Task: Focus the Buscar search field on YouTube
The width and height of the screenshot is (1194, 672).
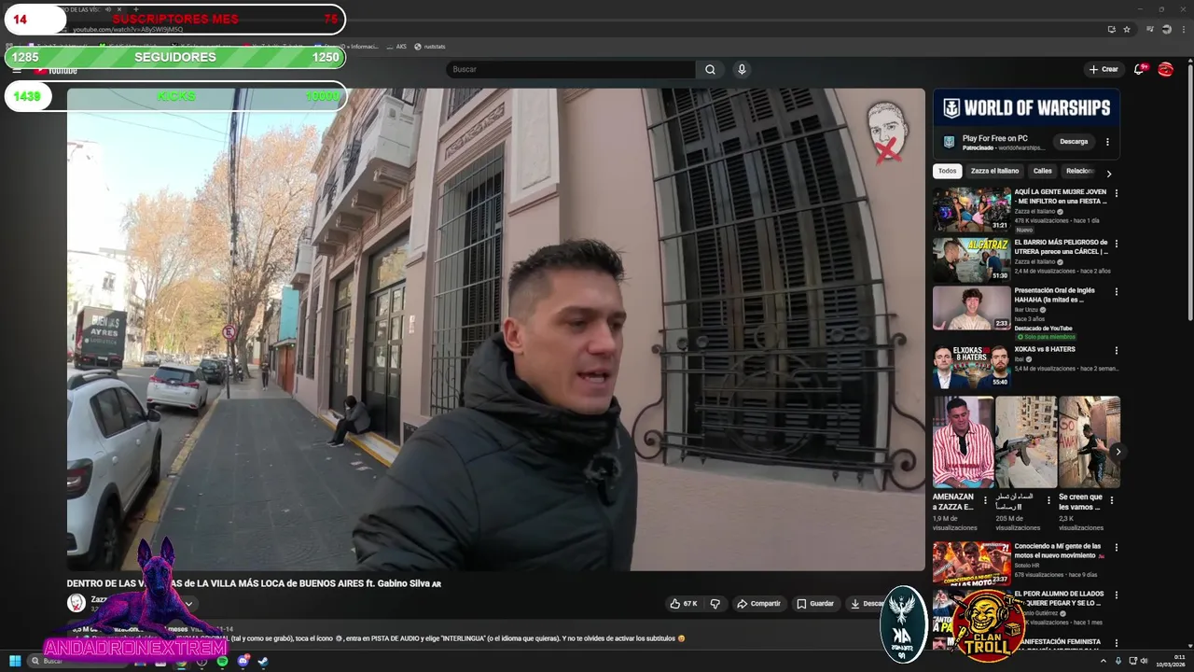Action: pos(571,69)
